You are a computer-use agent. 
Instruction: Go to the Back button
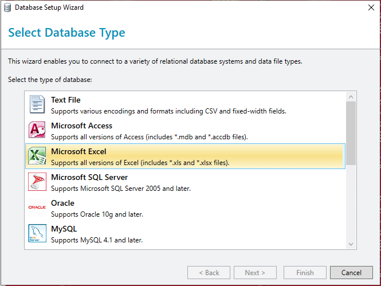point(209,273)
